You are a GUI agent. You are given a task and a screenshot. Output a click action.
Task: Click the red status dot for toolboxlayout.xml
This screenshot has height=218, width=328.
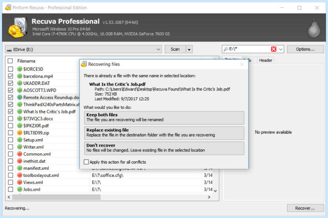pos(20,175)
